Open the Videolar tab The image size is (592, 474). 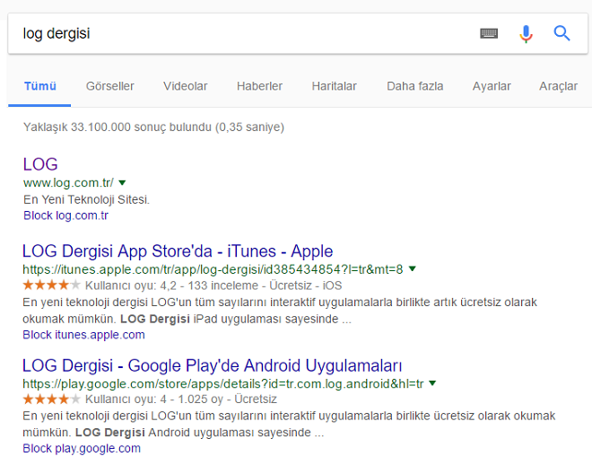coord(185,86)
